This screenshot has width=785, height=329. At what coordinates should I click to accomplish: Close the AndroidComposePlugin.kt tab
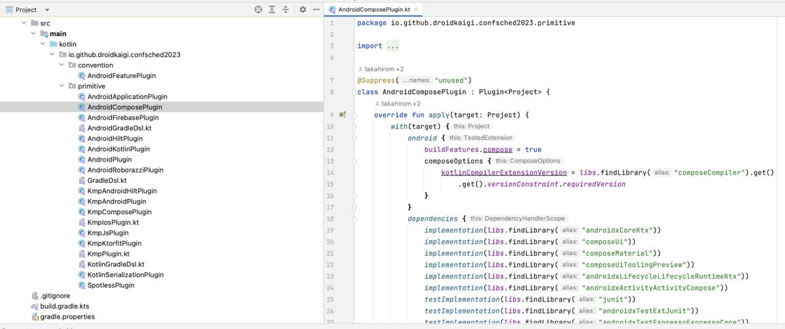point(417,10)
